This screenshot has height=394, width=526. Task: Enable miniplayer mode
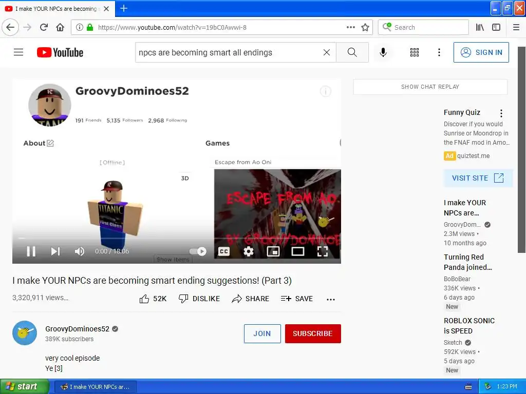(273, 251)
